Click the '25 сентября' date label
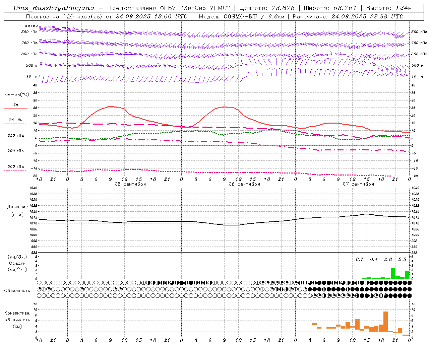The height and width of the screenshot is (343, 429). [130, 184]
